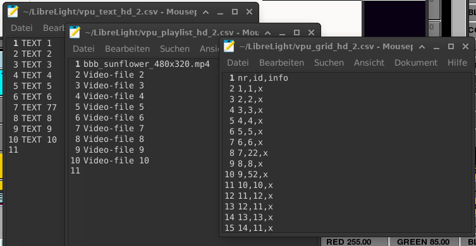Click 'Video-file 8' line in playlist file
This screenshot has width=476, height=246.
click(x=114, y=139)
